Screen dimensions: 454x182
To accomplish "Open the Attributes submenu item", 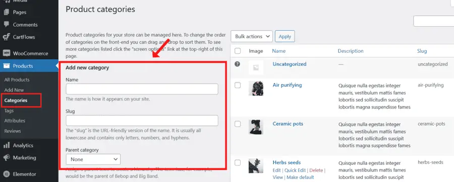I will coord(15,121).
